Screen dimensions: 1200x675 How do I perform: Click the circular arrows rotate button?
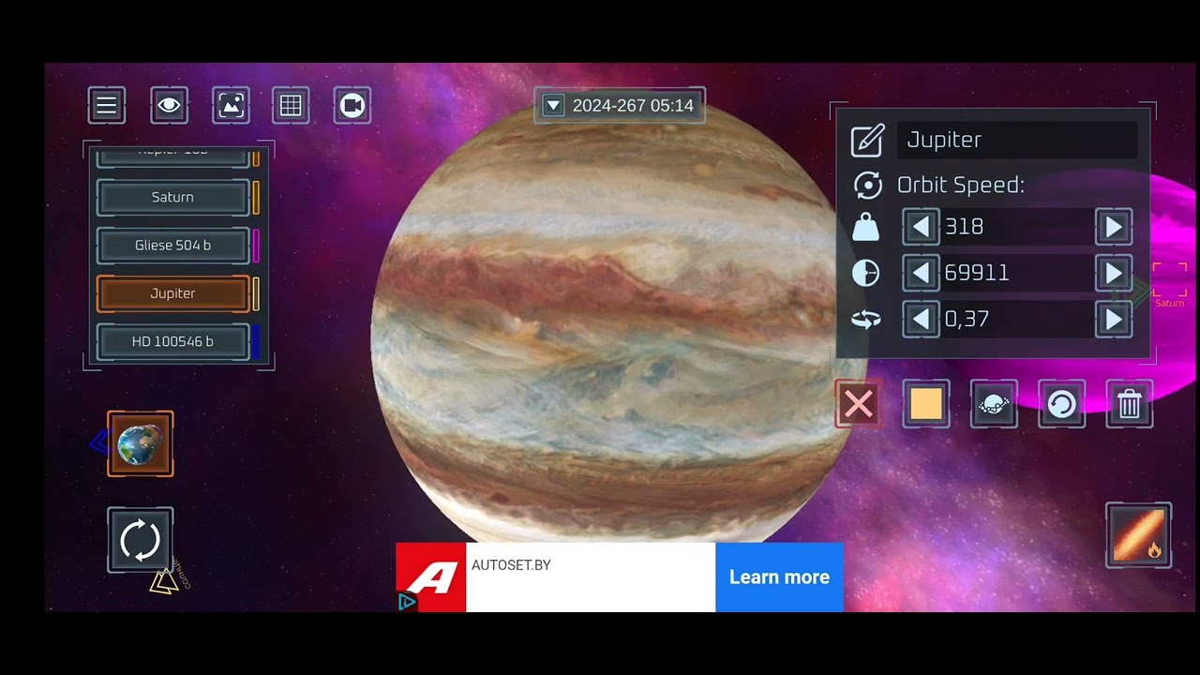point(141,540)
